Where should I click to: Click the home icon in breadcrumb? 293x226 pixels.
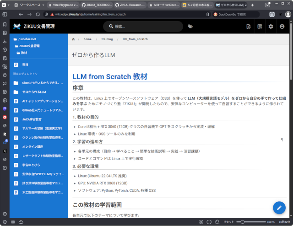[73, 39]
